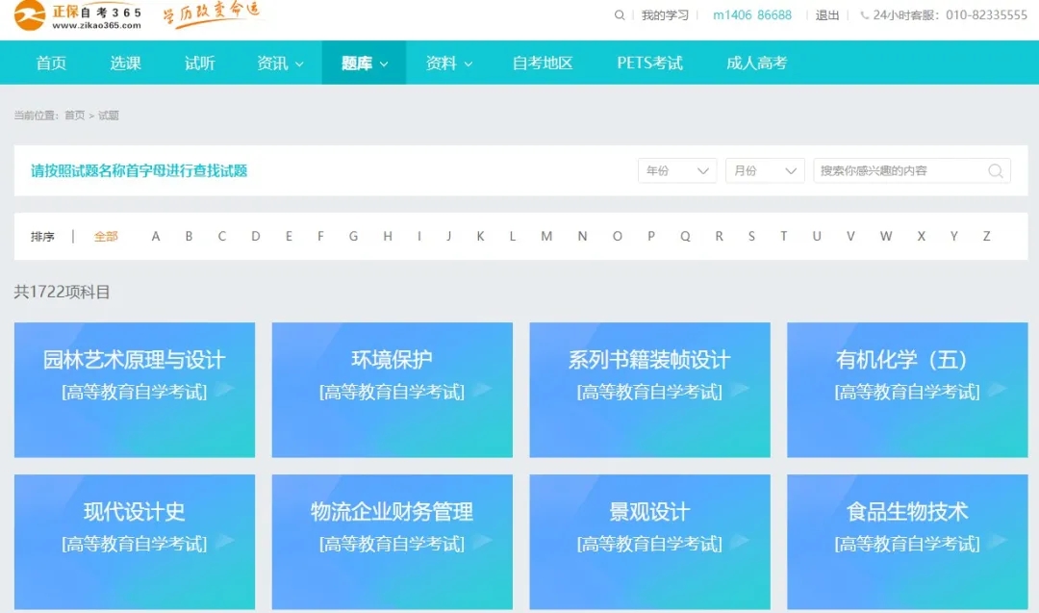The image size is (1039, 613).
Task: Click 退出 to log out
Action: pos(826,15)
